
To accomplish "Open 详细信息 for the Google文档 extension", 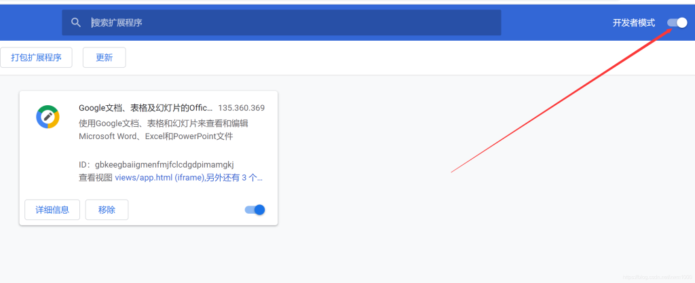I will (x=52, y=210).
